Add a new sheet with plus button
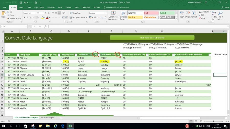Image resolution: width=230 pixels, height=129 pixels. pyautogui.click(x=61, y=118)
